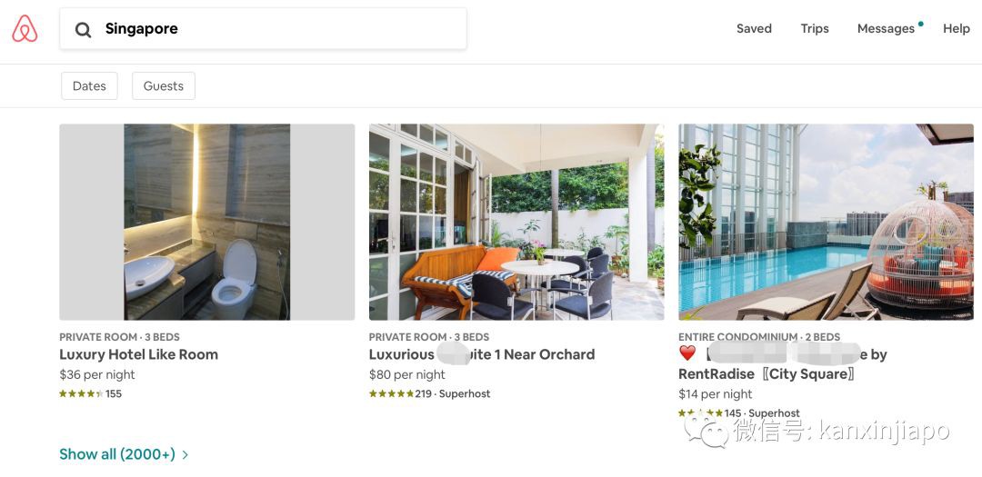The height and width of the screenshot is (477, 982).
Task: Open the Suite 1 Near Orchard listing title
Action: [482, 354]
